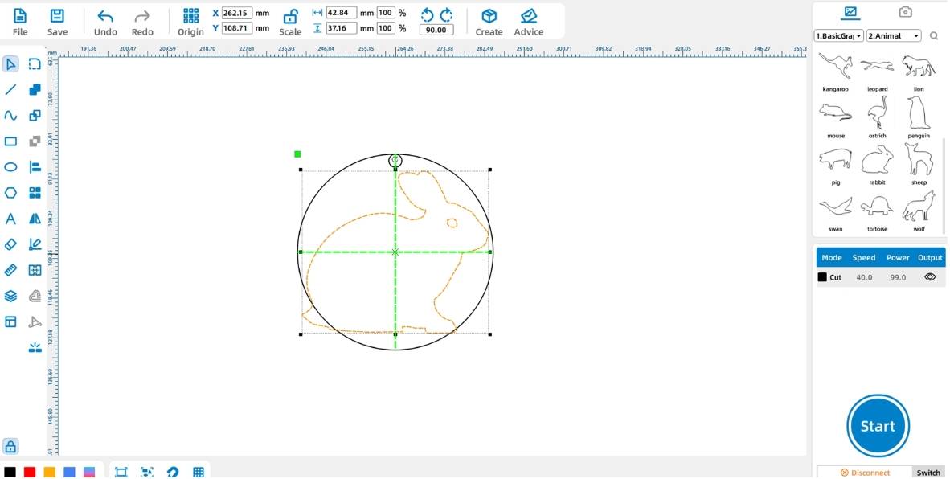Click the fit-to-selection view icon
The width and height of the screenshot is (950, 479).
pyautogui.click(x=146, y=473)
